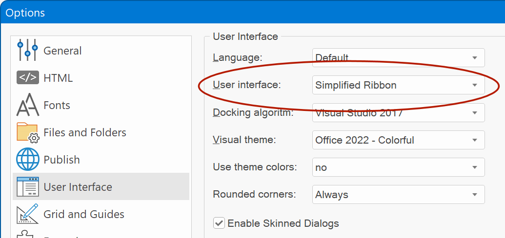The width and height of the screenshot is (505, 238).
Task: Click the HTML code tag icon
Action: coord(28,78)
